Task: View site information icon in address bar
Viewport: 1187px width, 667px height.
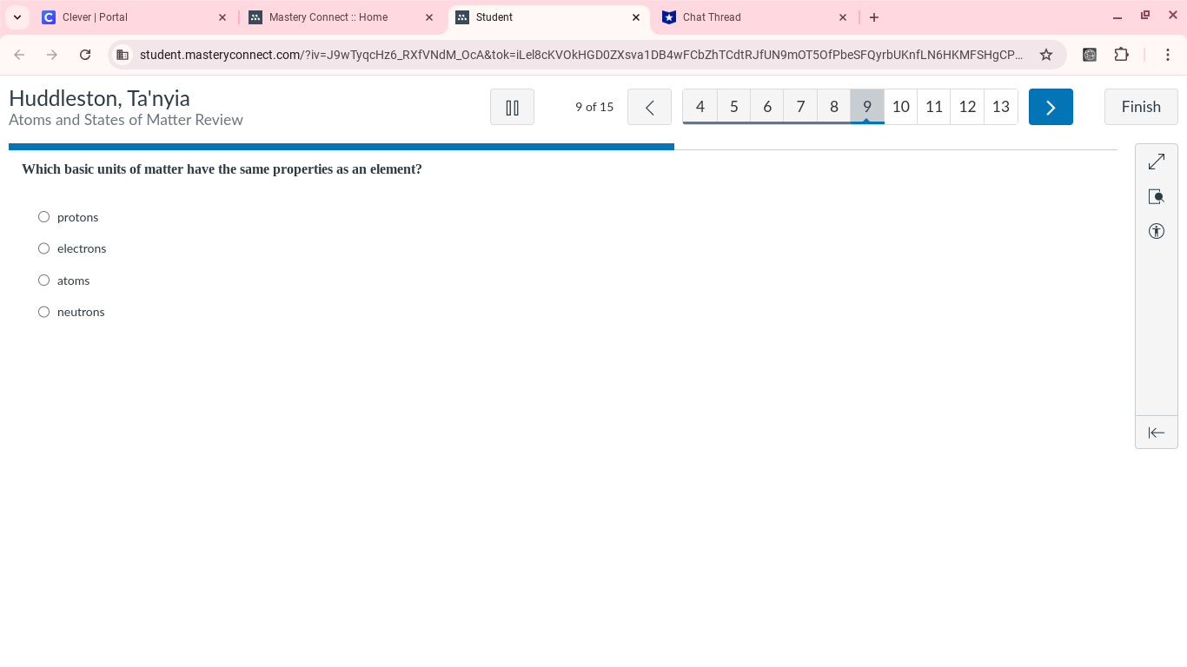Action: click(x=123, y=55)
